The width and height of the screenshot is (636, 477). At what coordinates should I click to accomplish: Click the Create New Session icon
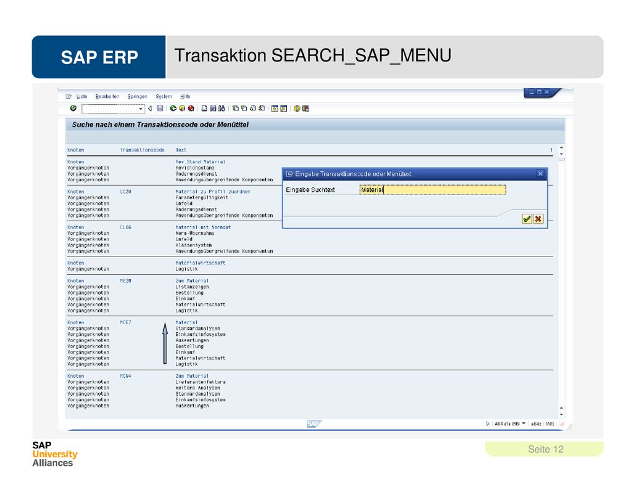tap(275, 108)
